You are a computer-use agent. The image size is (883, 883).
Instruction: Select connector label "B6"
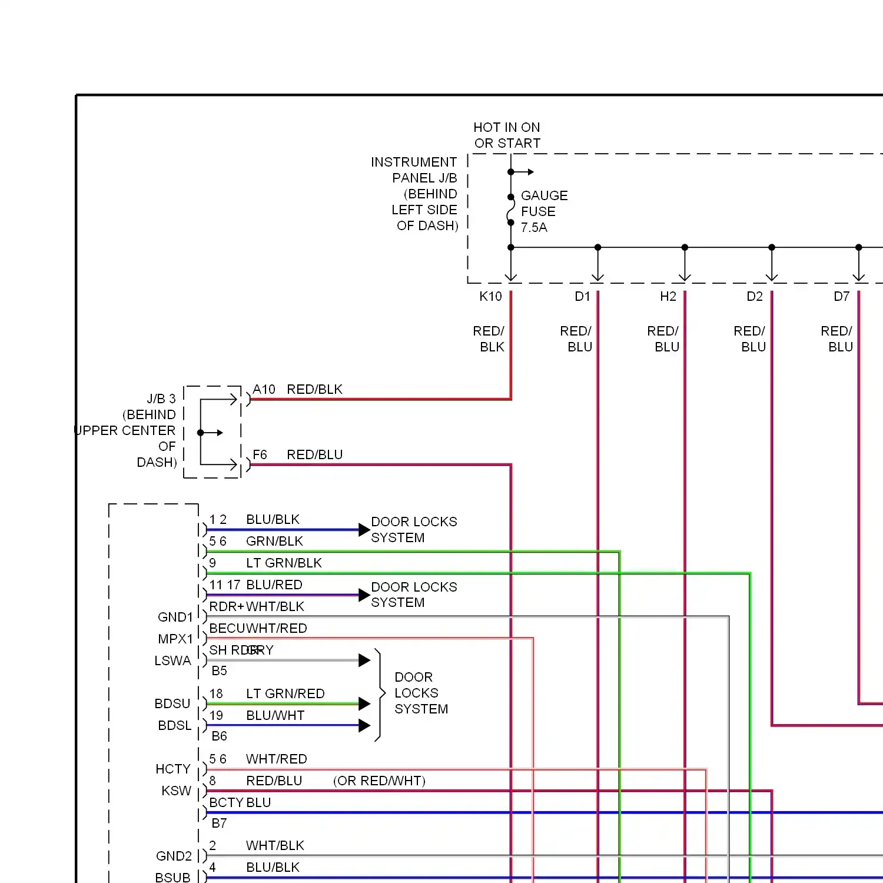pyautogui.click(x=219, y=736)
